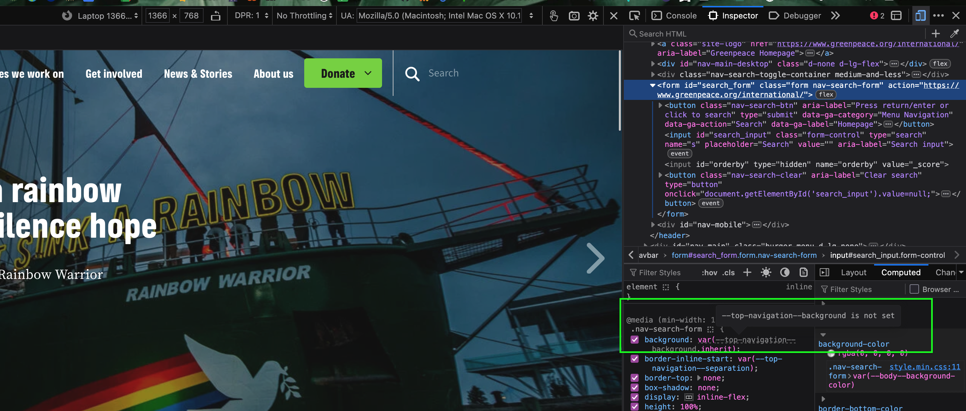The width and height of the screenshot is (966, 411).
Task: Expand the nav-main-desktop div node
Action: [653, 64]
